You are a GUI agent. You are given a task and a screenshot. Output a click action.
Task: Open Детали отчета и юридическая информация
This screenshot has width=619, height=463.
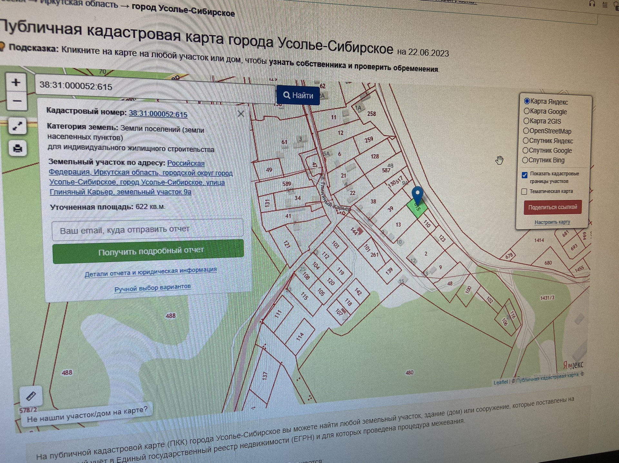(151, 272)
